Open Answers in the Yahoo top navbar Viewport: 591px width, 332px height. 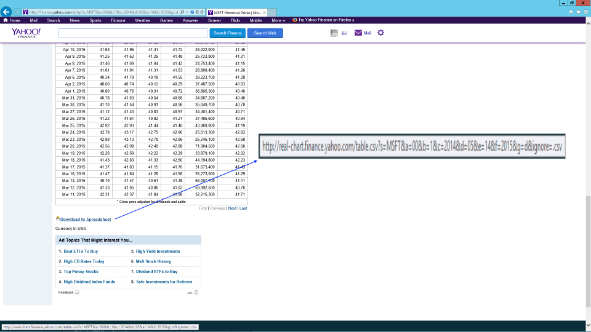(x=190, y=20)
